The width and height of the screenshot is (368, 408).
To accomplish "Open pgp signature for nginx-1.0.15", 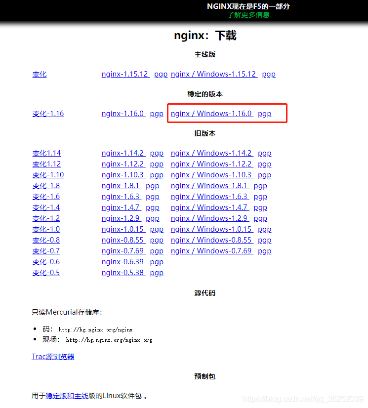I will (x=157, y=229).
